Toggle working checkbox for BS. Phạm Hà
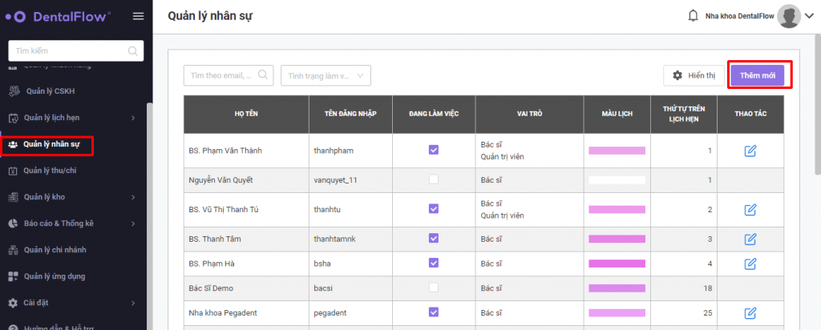 [x=434, y=263]
